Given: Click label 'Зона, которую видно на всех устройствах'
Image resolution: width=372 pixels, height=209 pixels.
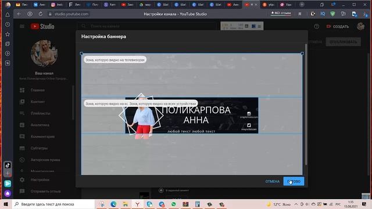Looking at the screenshot, I should point(163,103).
